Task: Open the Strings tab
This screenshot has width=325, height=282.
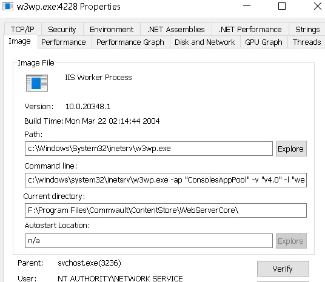Action: [307, 29]
